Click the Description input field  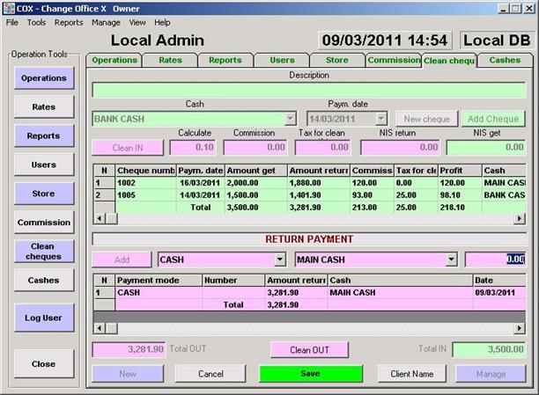tap(308, 90)
